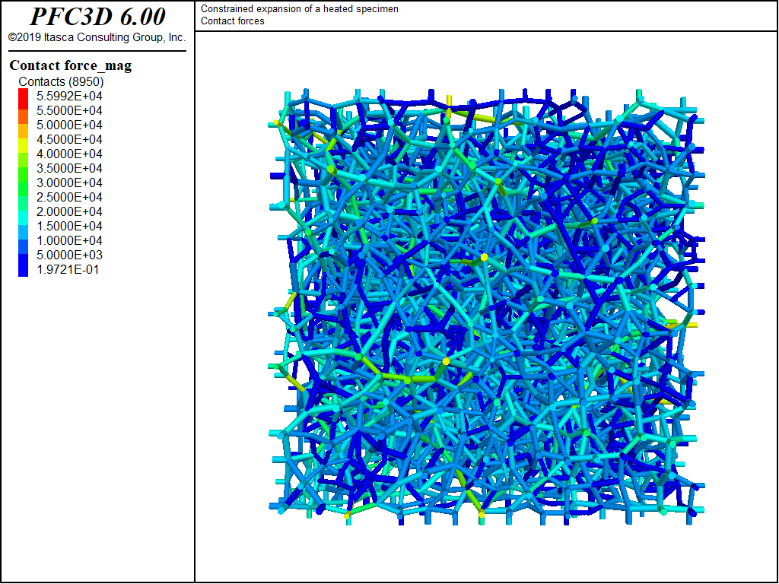Click the legend value 5.5992E+04
The height and width of the screenshot is (584, 779).
(69, 96)
